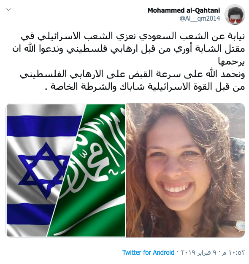
Task: Click the @Al__qm2014 handle
Action: click(x=200, y=19)
